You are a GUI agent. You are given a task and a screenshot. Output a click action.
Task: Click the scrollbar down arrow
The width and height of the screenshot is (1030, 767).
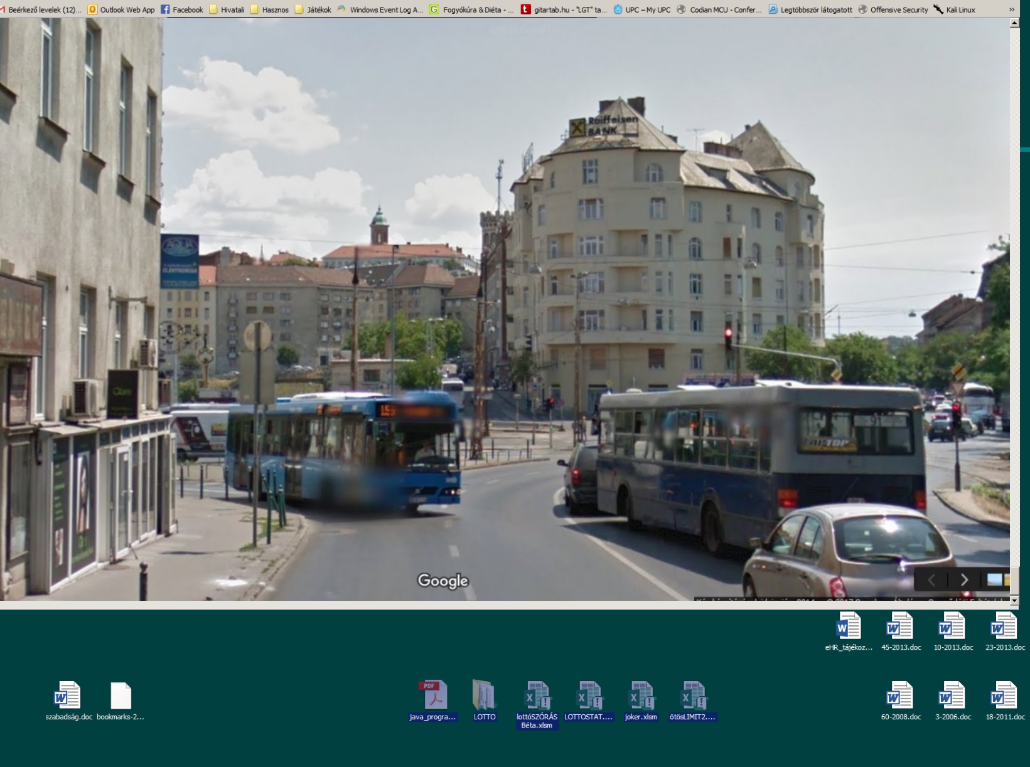tap(1014, 600)
